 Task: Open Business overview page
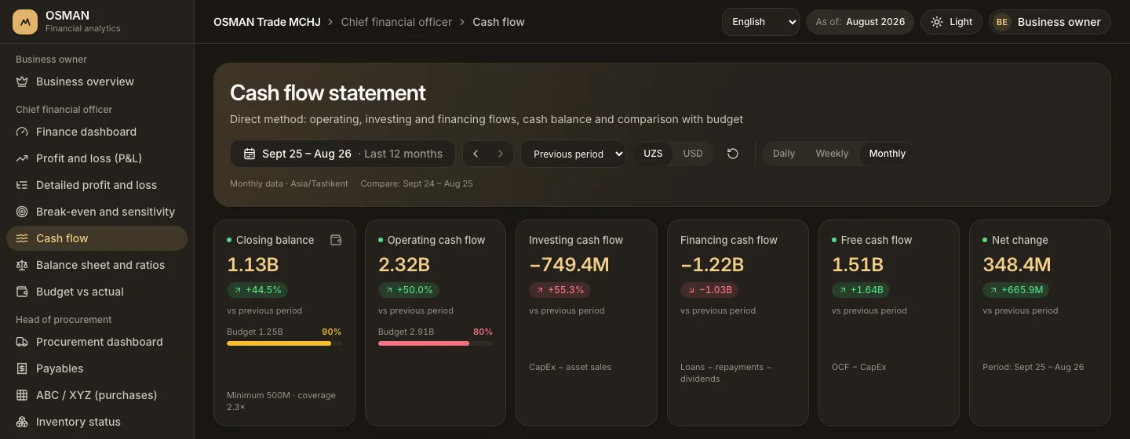click(x=97, y=82)
